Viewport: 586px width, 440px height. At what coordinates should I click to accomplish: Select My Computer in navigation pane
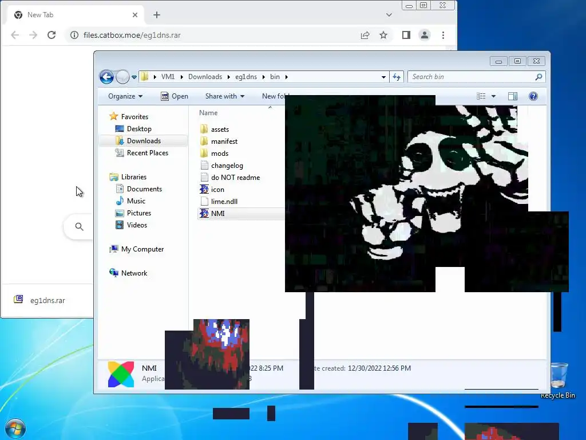click(142, 249)
